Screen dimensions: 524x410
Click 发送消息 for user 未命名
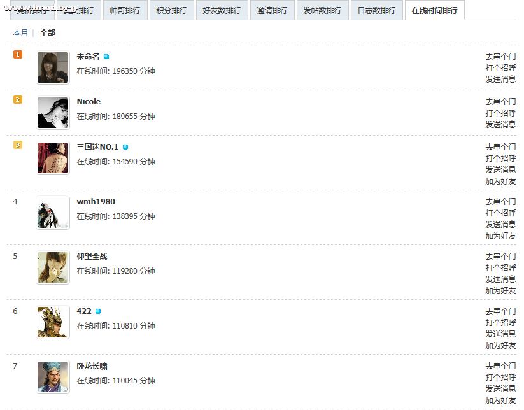[x=500, y=79]
